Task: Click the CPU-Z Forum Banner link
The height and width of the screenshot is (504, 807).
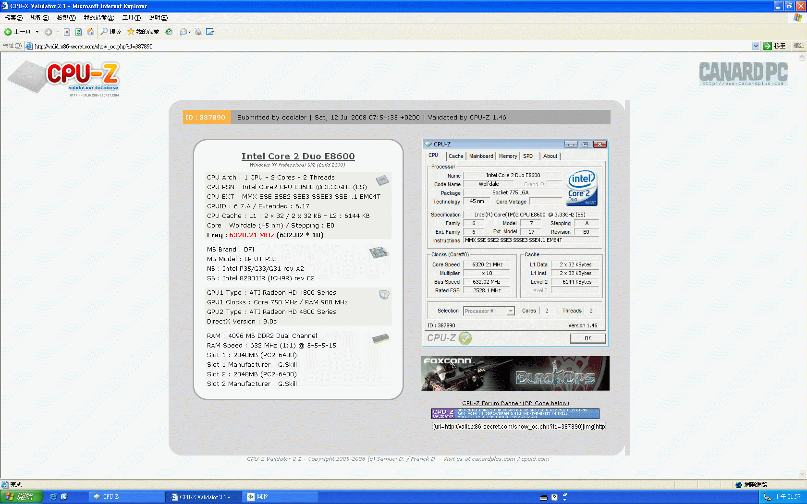Action: tap(515, 403)
